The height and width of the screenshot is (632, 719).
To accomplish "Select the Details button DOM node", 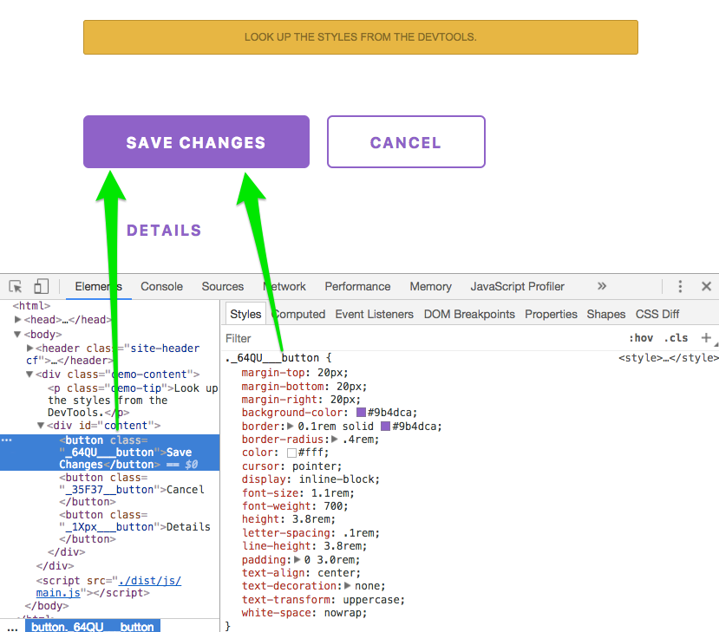I will 134,527.
